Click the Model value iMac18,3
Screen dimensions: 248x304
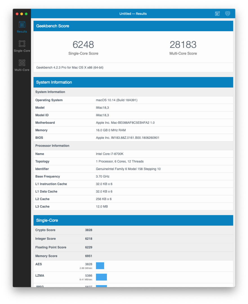102,108
